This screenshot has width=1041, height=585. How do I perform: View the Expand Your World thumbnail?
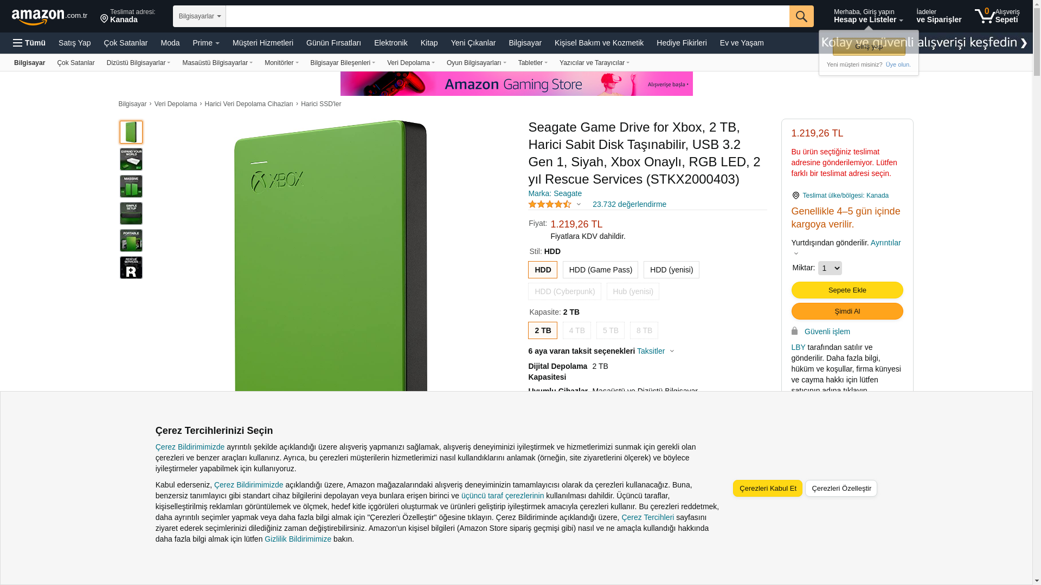point(131,159)
